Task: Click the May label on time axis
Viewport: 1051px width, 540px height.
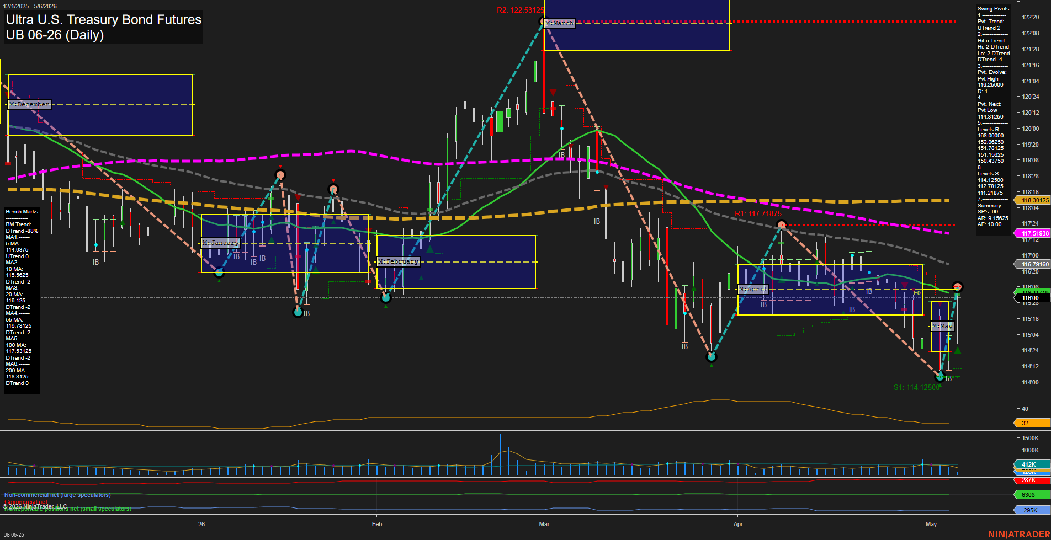Action: (x=931, y=524)
